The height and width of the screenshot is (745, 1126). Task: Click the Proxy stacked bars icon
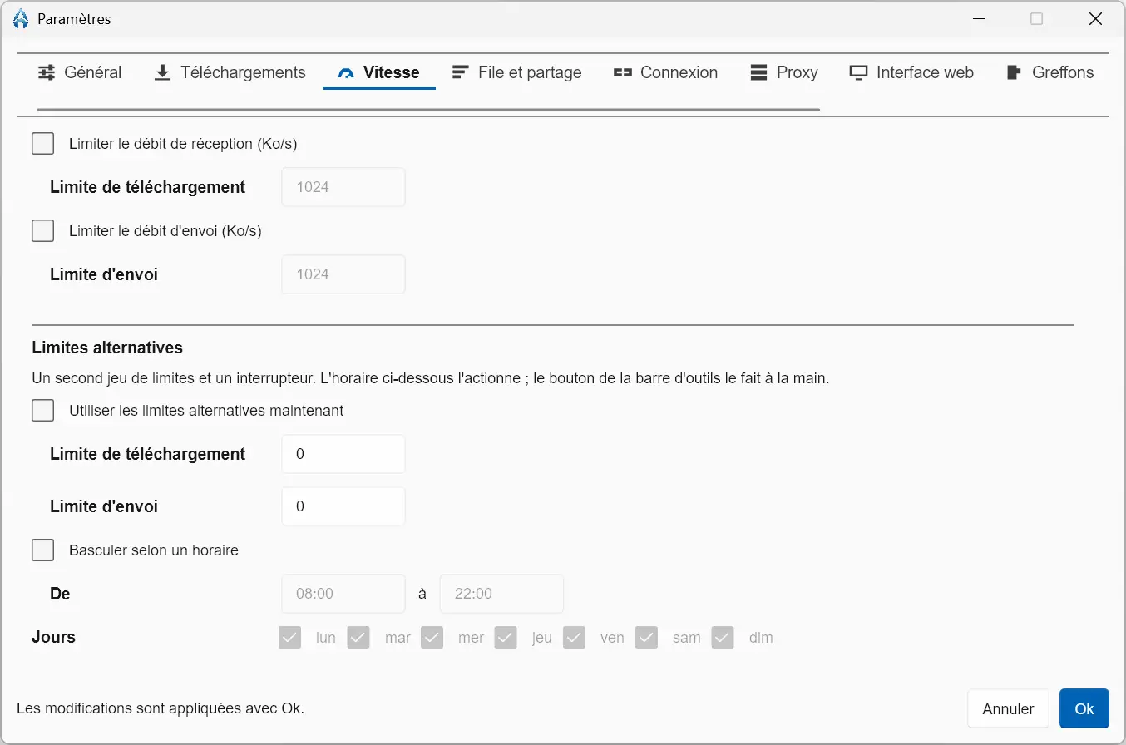[758, 72]
